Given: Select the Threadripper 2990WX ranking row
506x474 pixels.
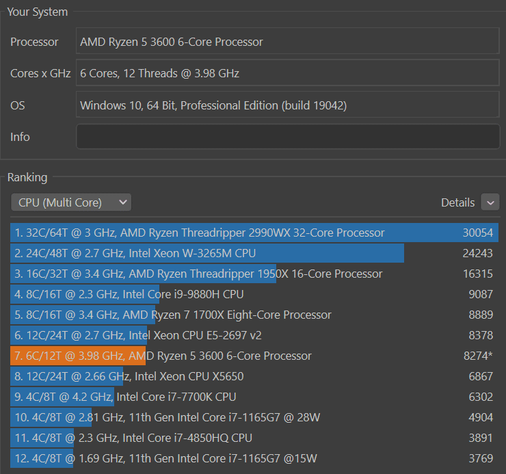Looking at the screenshot, I should point(254,233).
